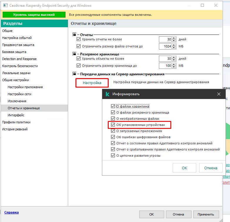Viewport: 230px width, 222px height.
Task: Uncheck Отчет о состоянии правил Адаптивного контроля
Action: [113, 143]
